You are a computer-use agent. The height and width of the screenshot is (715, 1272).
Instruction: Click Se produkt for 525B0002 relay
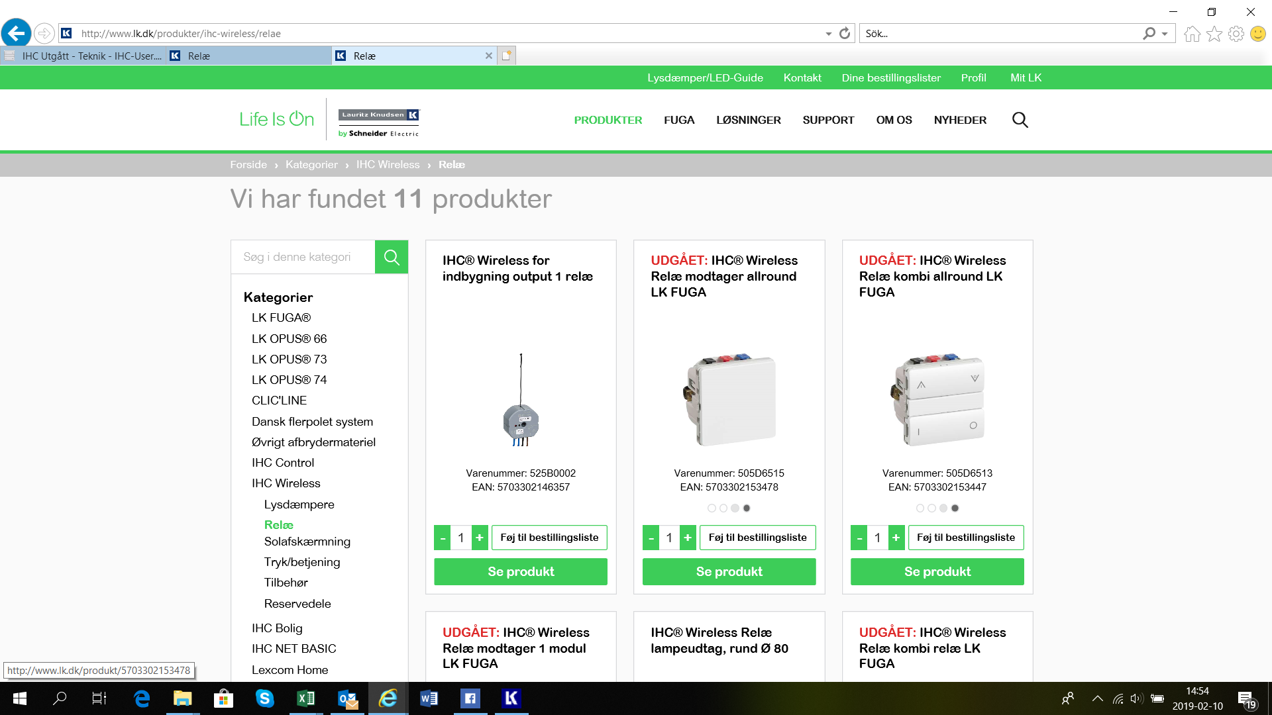(x=521, y=571)
